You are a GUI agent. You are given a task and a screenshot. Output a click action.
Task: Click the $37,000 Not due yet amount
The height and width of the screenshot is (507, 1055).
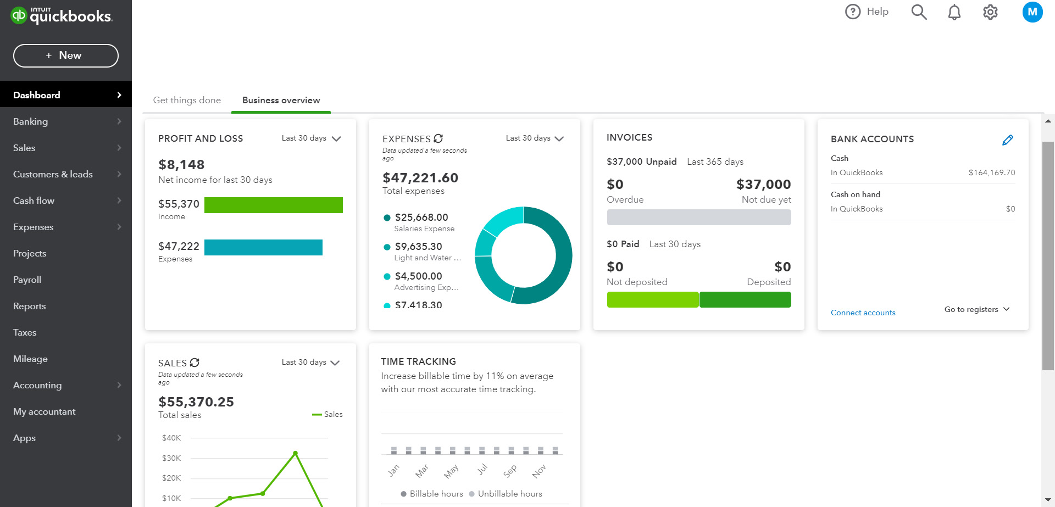pos(764,184)
